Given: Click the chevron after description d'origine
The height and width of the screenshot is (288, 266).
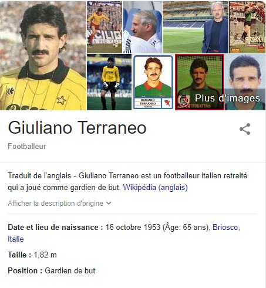Looking at the screenshot, I should tap(109, 203).
